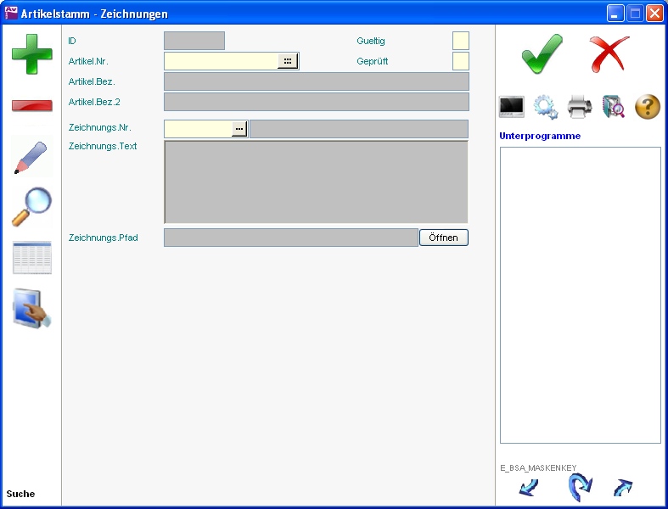Cancel with the red X icon
The width and height of the screenshot is (668, 509).
[x=609, y=54]
